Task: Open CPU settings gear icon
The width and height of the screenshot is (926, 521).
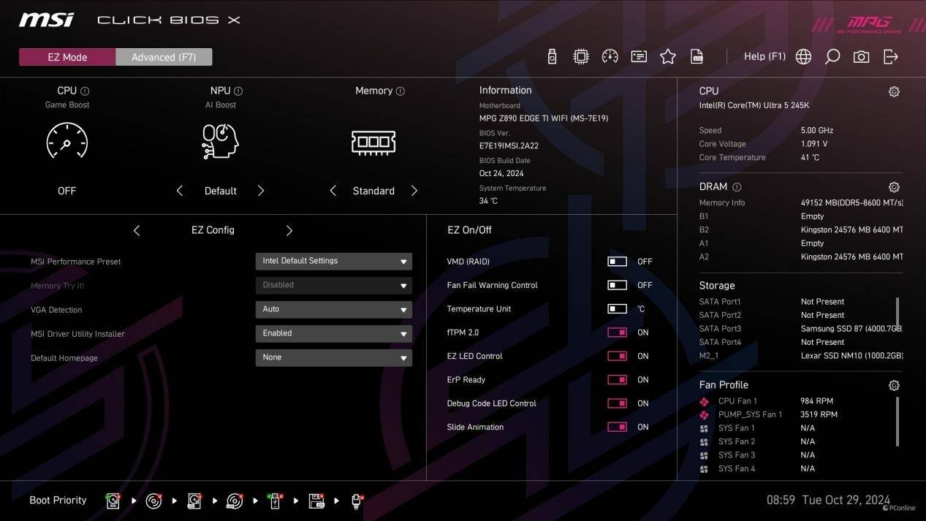Action: (x=893, y=92)
